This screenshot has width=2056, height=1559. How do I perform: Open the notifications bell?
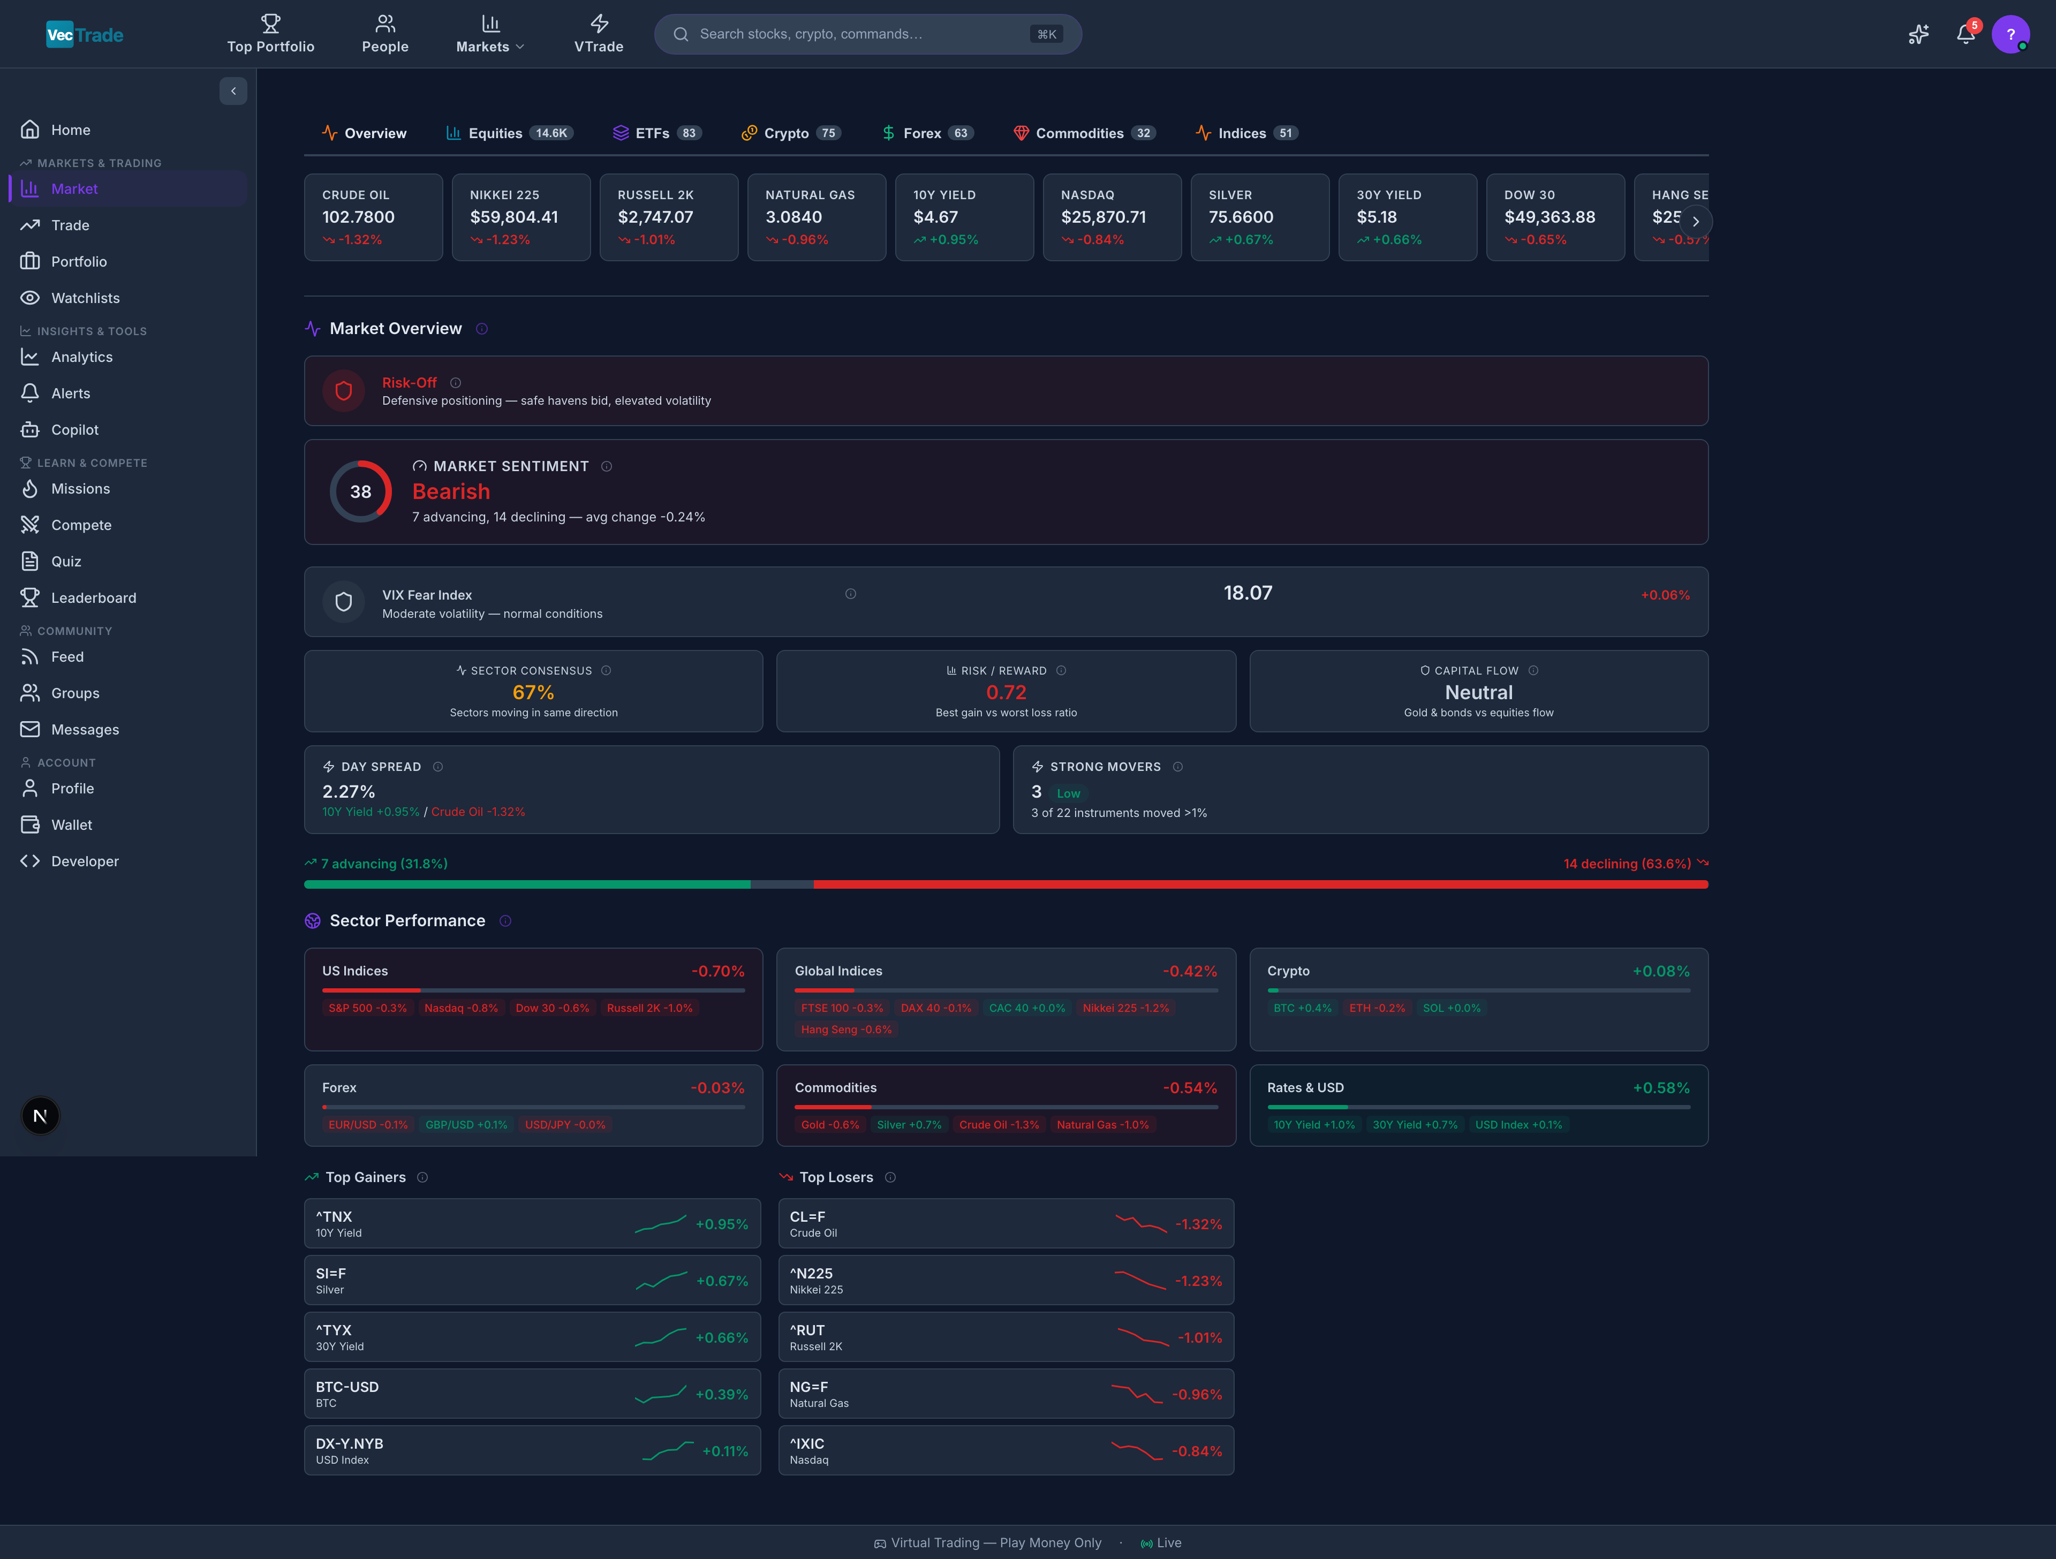pos(1965,34)
